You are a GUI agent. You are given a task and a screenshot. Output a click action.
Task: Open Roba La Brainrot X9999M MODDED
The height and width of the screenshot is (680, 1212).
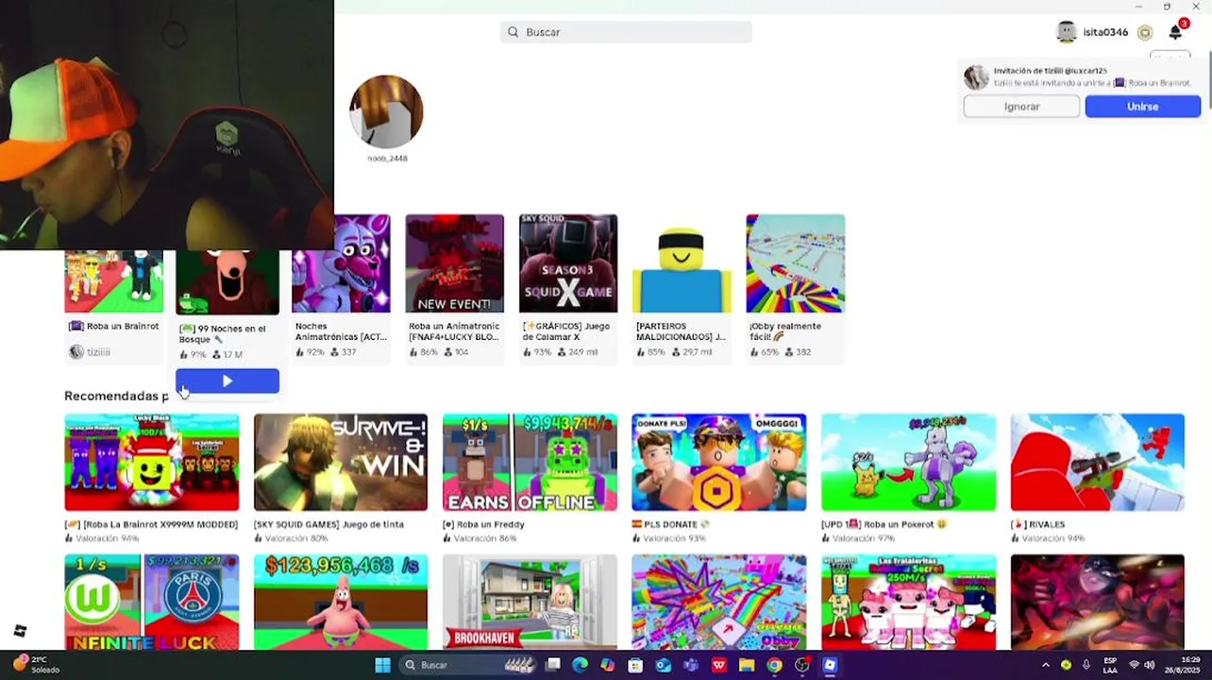[x=152, y=463]
